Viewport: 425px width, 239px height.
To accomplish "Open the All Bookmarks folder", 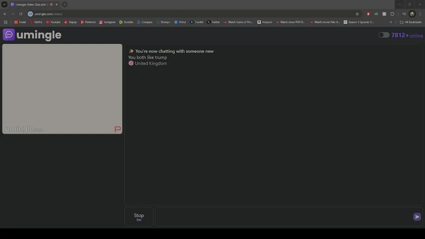I will 411,22.
